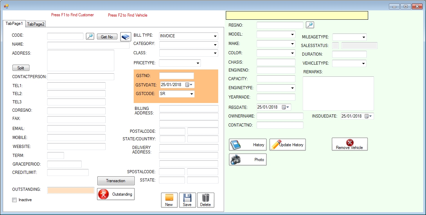Click the GRACEPERIOD input field
Screen dimensions: 426x215
[64, 164]
